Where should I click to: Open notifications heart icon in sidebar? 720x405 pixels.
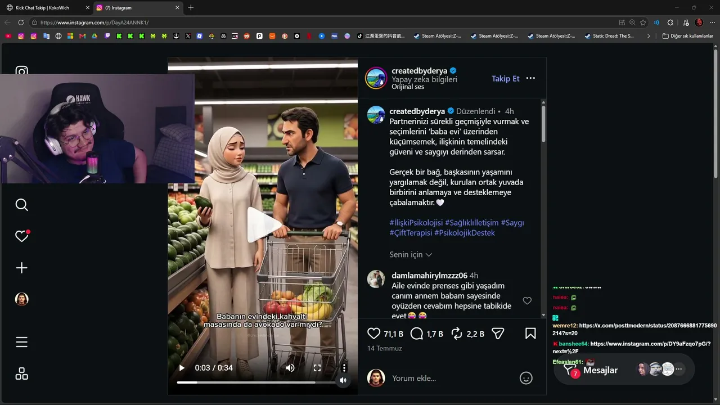point(22,236)
